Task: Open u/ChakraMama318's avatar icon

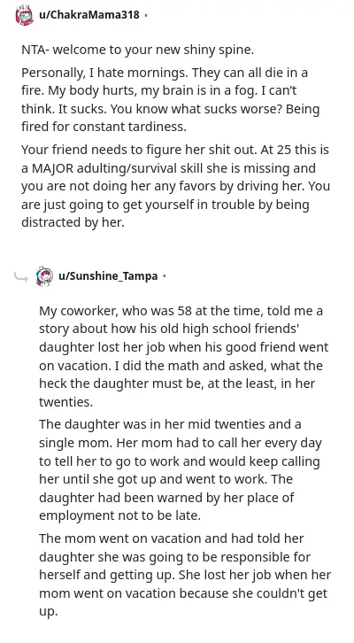Action: point(24,15)
